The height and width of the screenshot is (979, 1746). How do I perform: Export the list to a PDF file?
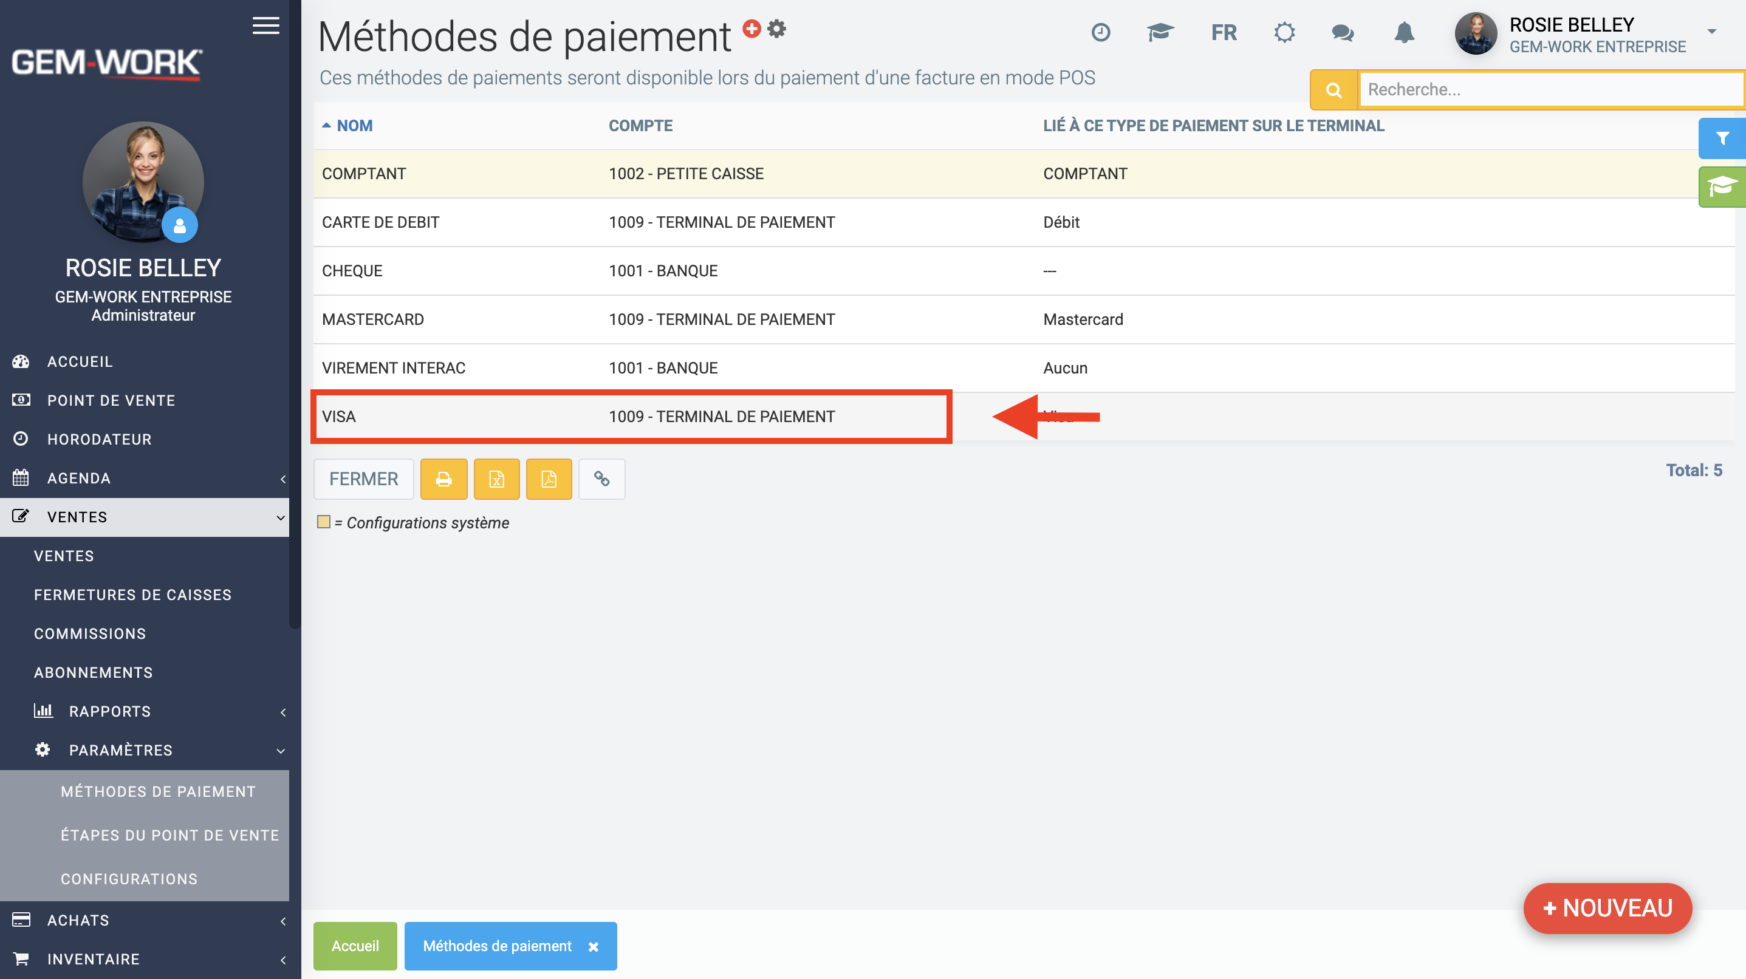tap(549, 479)
